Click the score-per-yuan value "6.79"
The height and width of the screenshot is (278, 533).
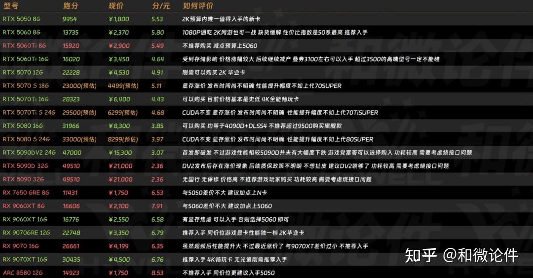pyautogui.click(x=157, y=233)
